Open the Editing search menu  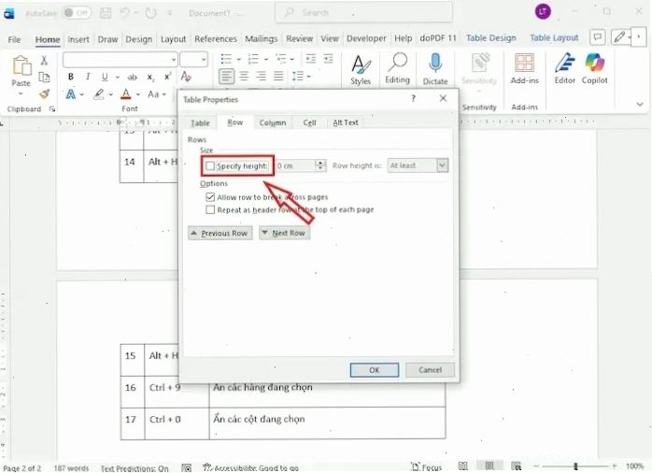coord(397,68)
